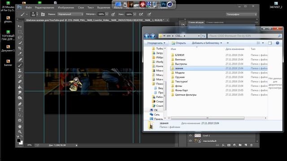Click the Explorer address bar refresh button

(x=204, y=36)
